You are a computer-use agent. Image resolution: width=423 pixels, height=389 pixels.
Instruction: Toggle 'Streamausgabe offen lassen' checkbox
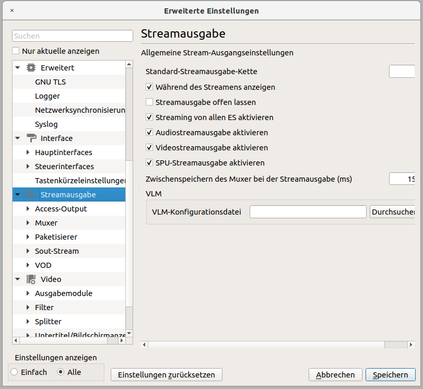pyautogui.click(x=149, y=102)
